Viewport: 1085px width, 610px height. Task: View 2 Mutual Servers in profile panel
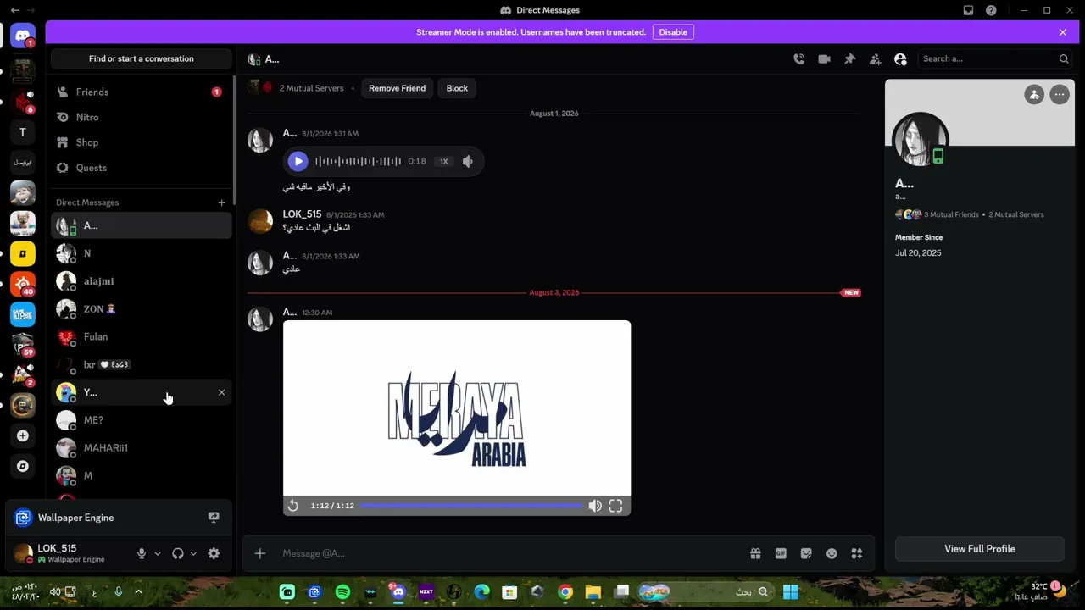(x=1015, y=215)
